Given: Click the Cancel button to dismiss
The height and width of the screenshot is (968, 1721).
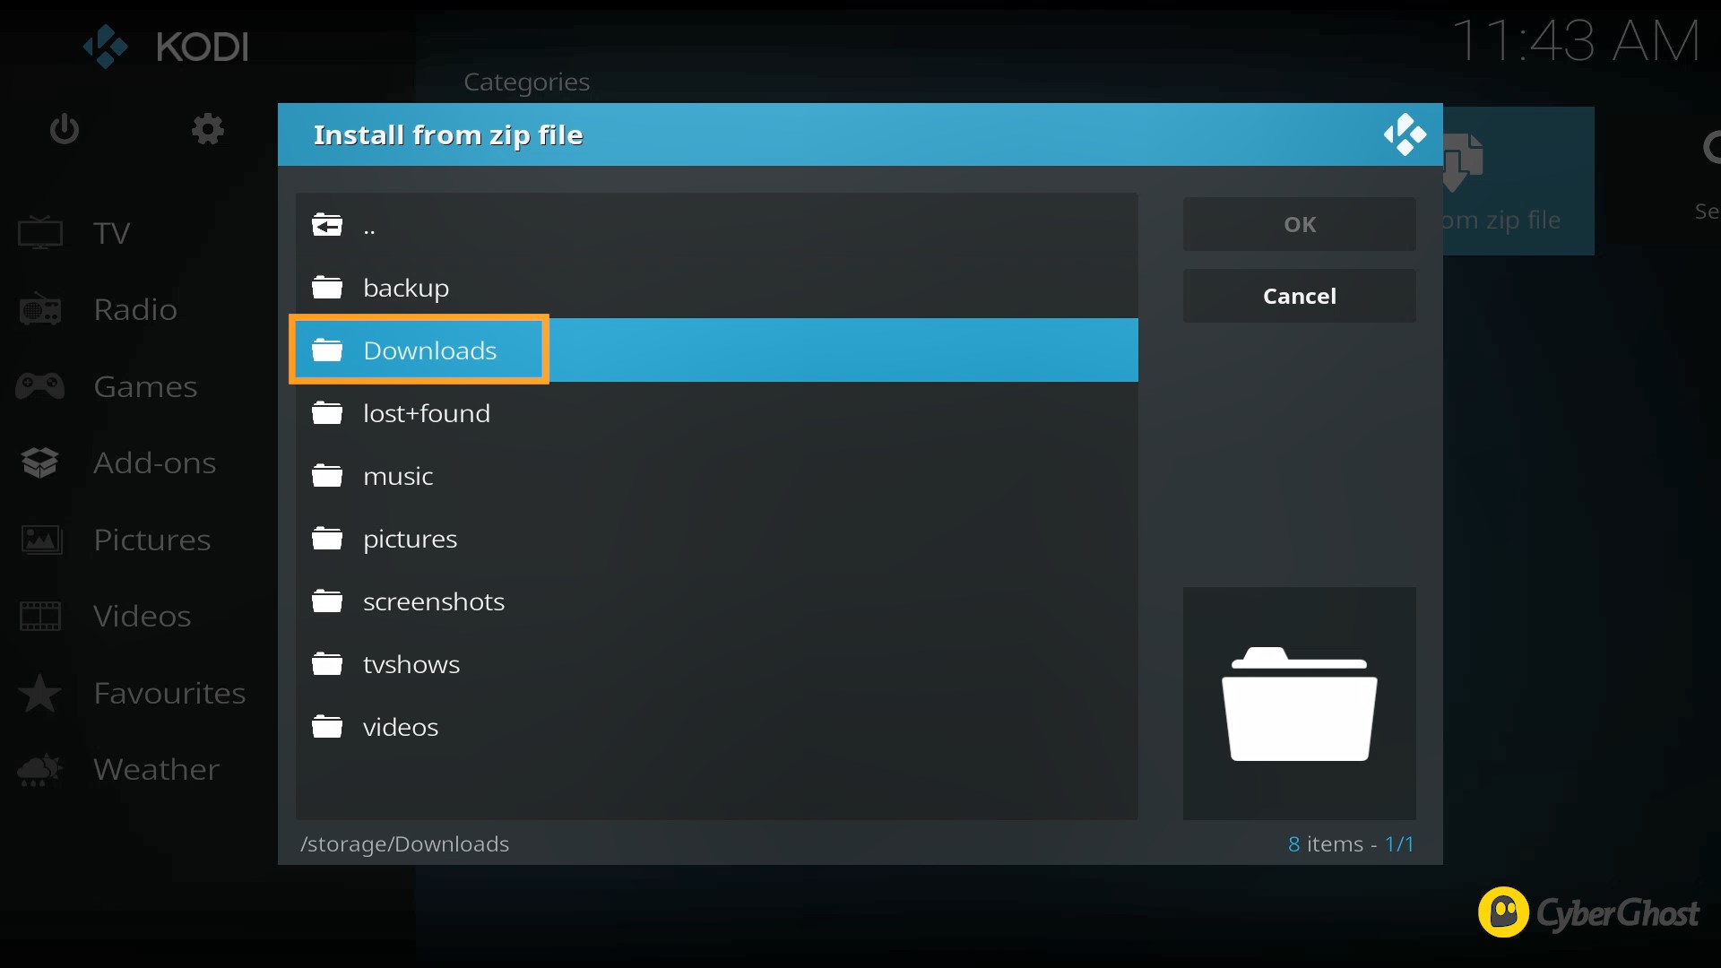Looking at the screenshot, I should coord(1299,296).
